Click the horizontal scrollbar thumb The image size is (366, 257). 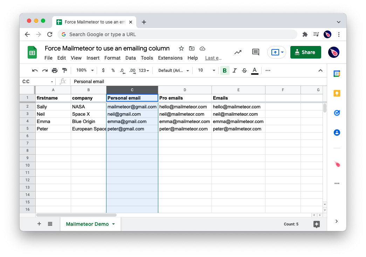click(76, 215)
